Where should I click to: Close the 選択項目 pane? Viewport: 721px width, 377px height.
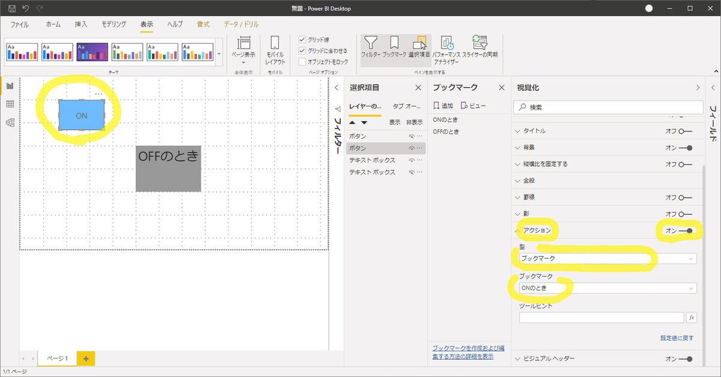[419, 88]
